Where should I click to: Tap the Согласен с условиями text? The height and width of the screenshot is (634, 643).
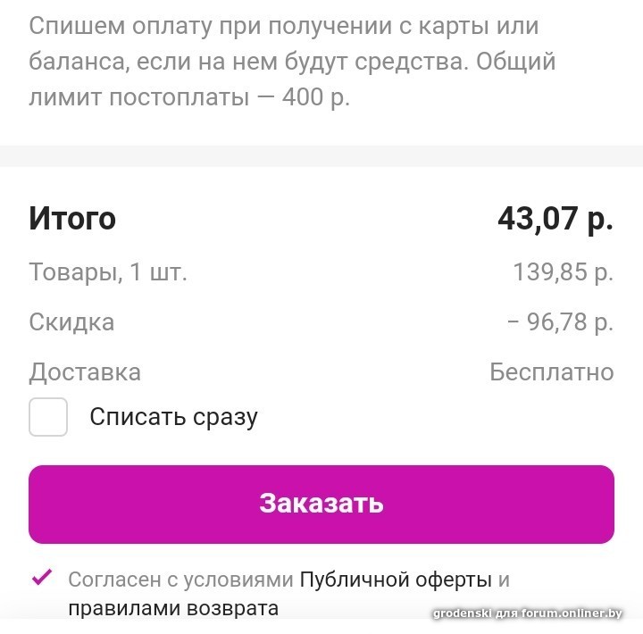pyautogui.click(x=180, y=580)
